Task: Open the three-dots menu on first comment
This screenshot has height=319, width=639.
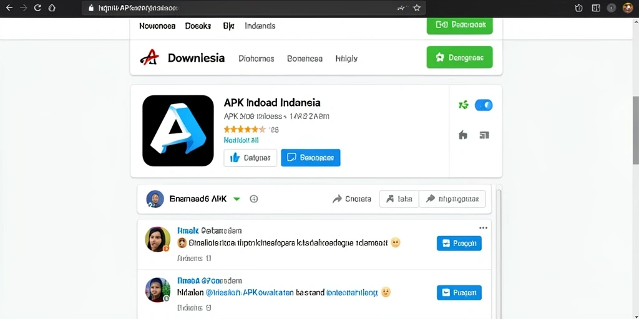Action: point(484,228)
